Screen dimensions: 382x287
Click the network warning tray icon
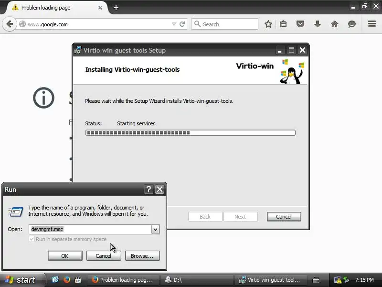(x=338, y=280)
